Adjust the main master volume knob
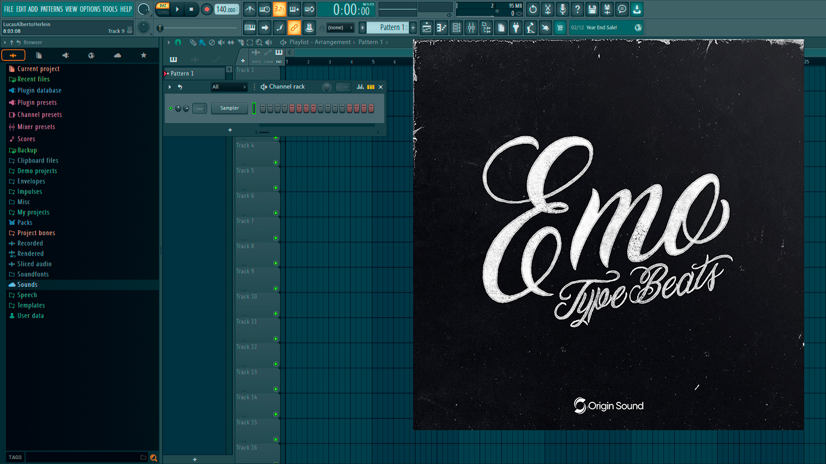 click(x=143, y=9)
